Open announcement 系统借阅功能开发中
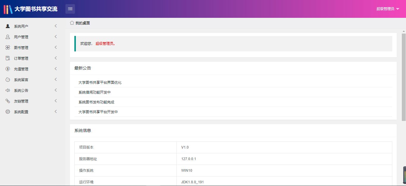Viewport: 406px width, 186px height. point(95,92)
